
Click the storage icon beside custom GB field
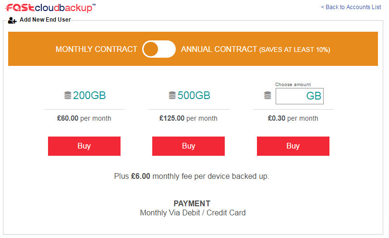click(267, 95)
